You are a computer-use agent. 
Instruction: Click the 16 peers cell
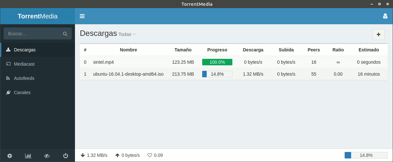(x=314, y=62)
